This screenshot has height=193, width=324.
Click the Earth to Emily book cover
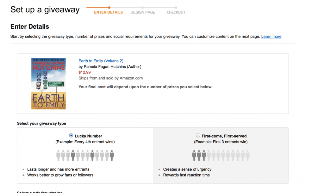coord(48,84)
